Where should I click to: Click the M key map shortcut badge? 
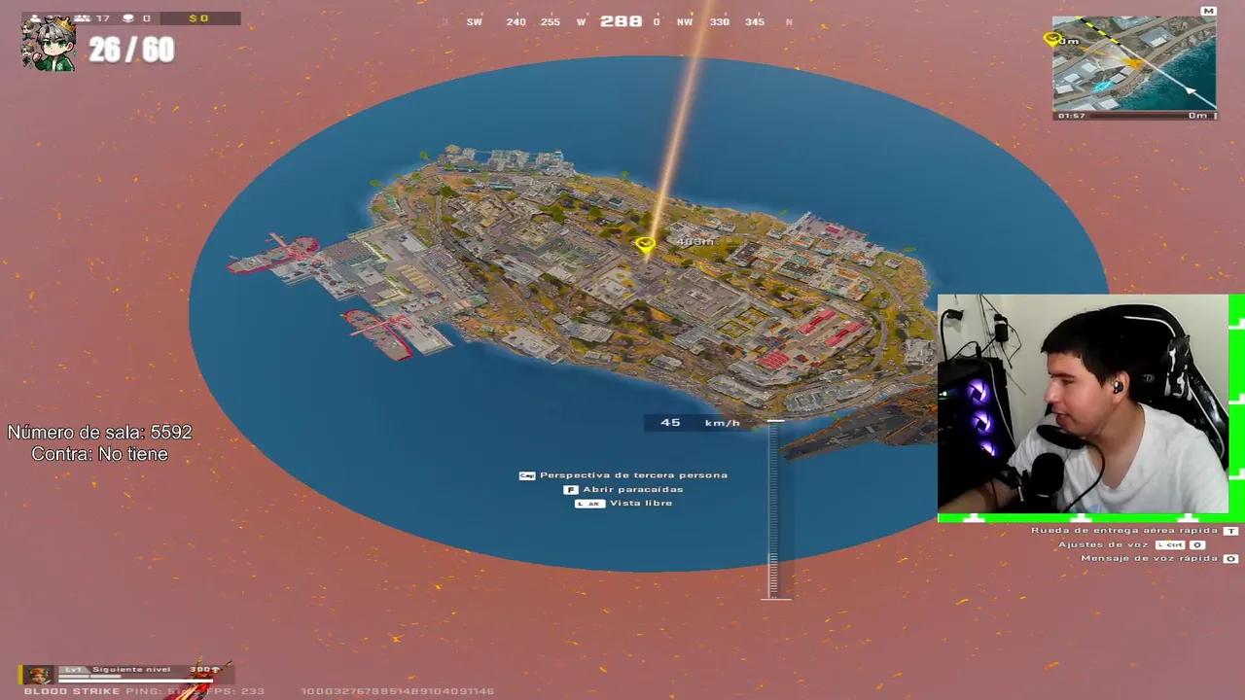click(1208, 12)
